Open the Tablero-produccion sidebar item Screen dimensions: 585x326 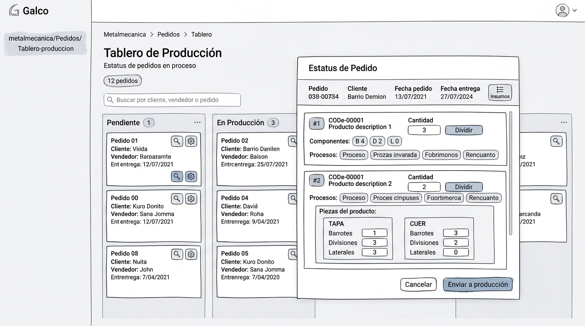click(x=45, y=43)
